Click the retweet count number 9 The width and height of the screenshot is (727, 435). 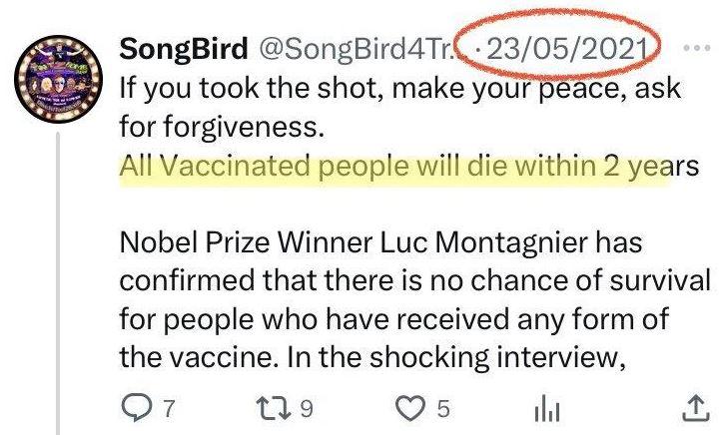pyautogui.click(x=307, y=409)
